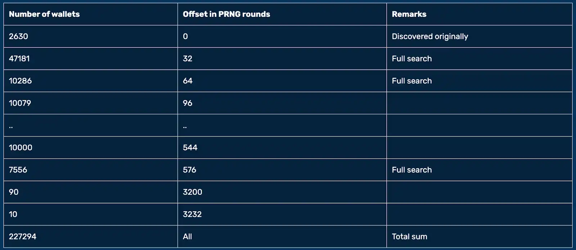Select the 47181 wallets cell
Image resolution: width=576 pixels, height=250 pixels.
(x=19, y=59)
